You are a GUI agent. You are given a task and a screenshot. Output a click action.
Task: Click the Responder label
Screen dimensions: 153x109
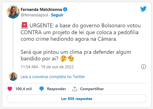57,89
